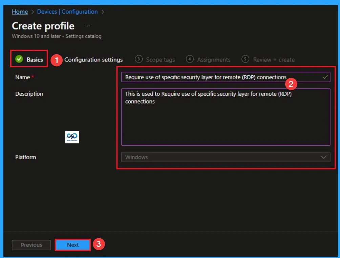Viewport: 340px width, 258px height.
Task: Click the circled 4 icon on Assignments
Action: (190, 59)
